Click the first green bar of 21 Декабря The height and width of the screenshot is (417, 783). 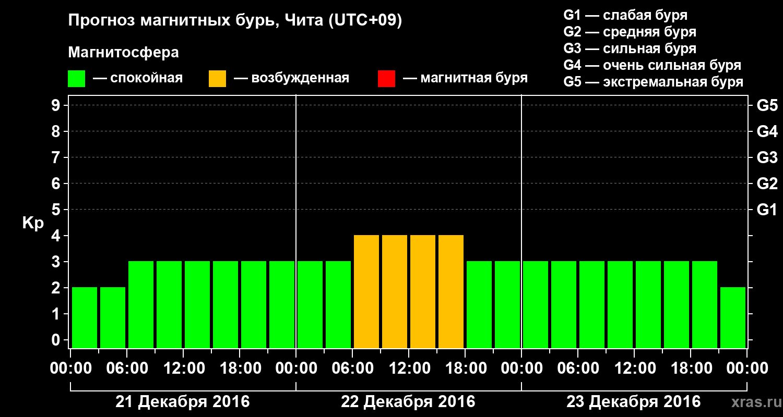[85, 317]
